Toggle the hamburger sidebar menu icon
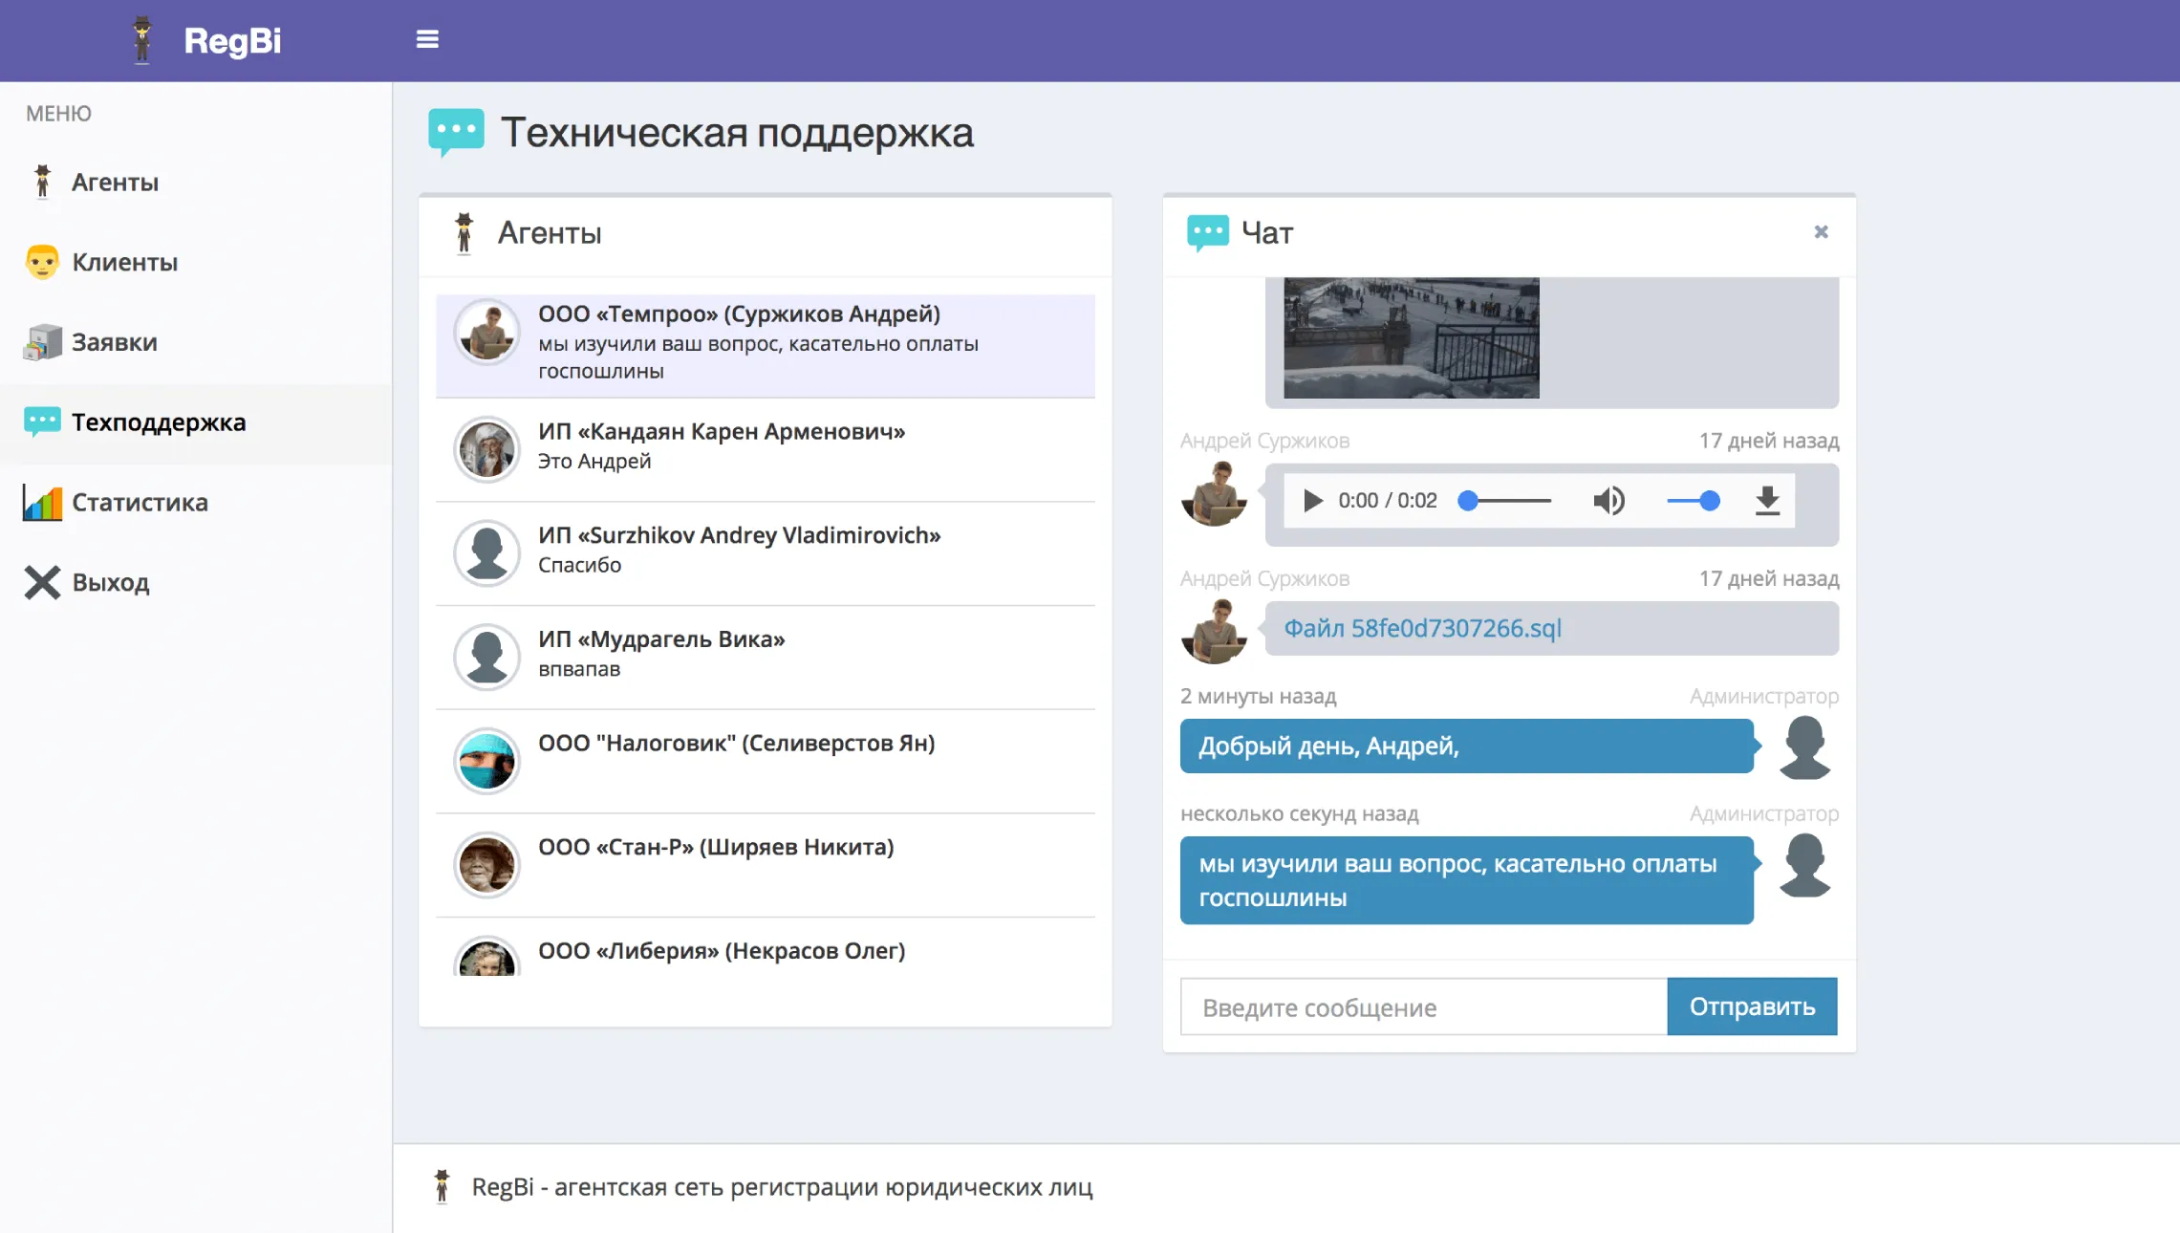Image resolution: width=2180 pixels, height=1233 pixels. [427, 39]
